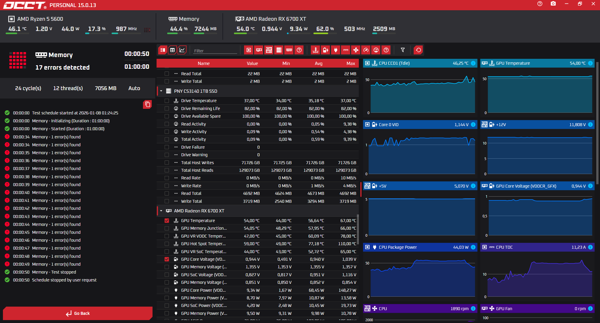600x323 pixels.
Task: Click the AMD Ryzen 5 5600 header label
Action: click(x=40, y=19)
